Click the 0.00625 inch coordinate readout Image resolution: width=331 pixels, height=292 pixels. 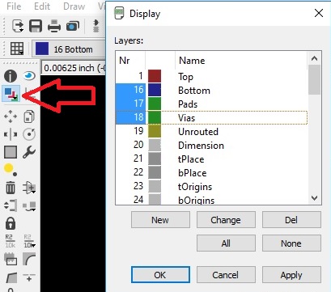coord(73,68)
